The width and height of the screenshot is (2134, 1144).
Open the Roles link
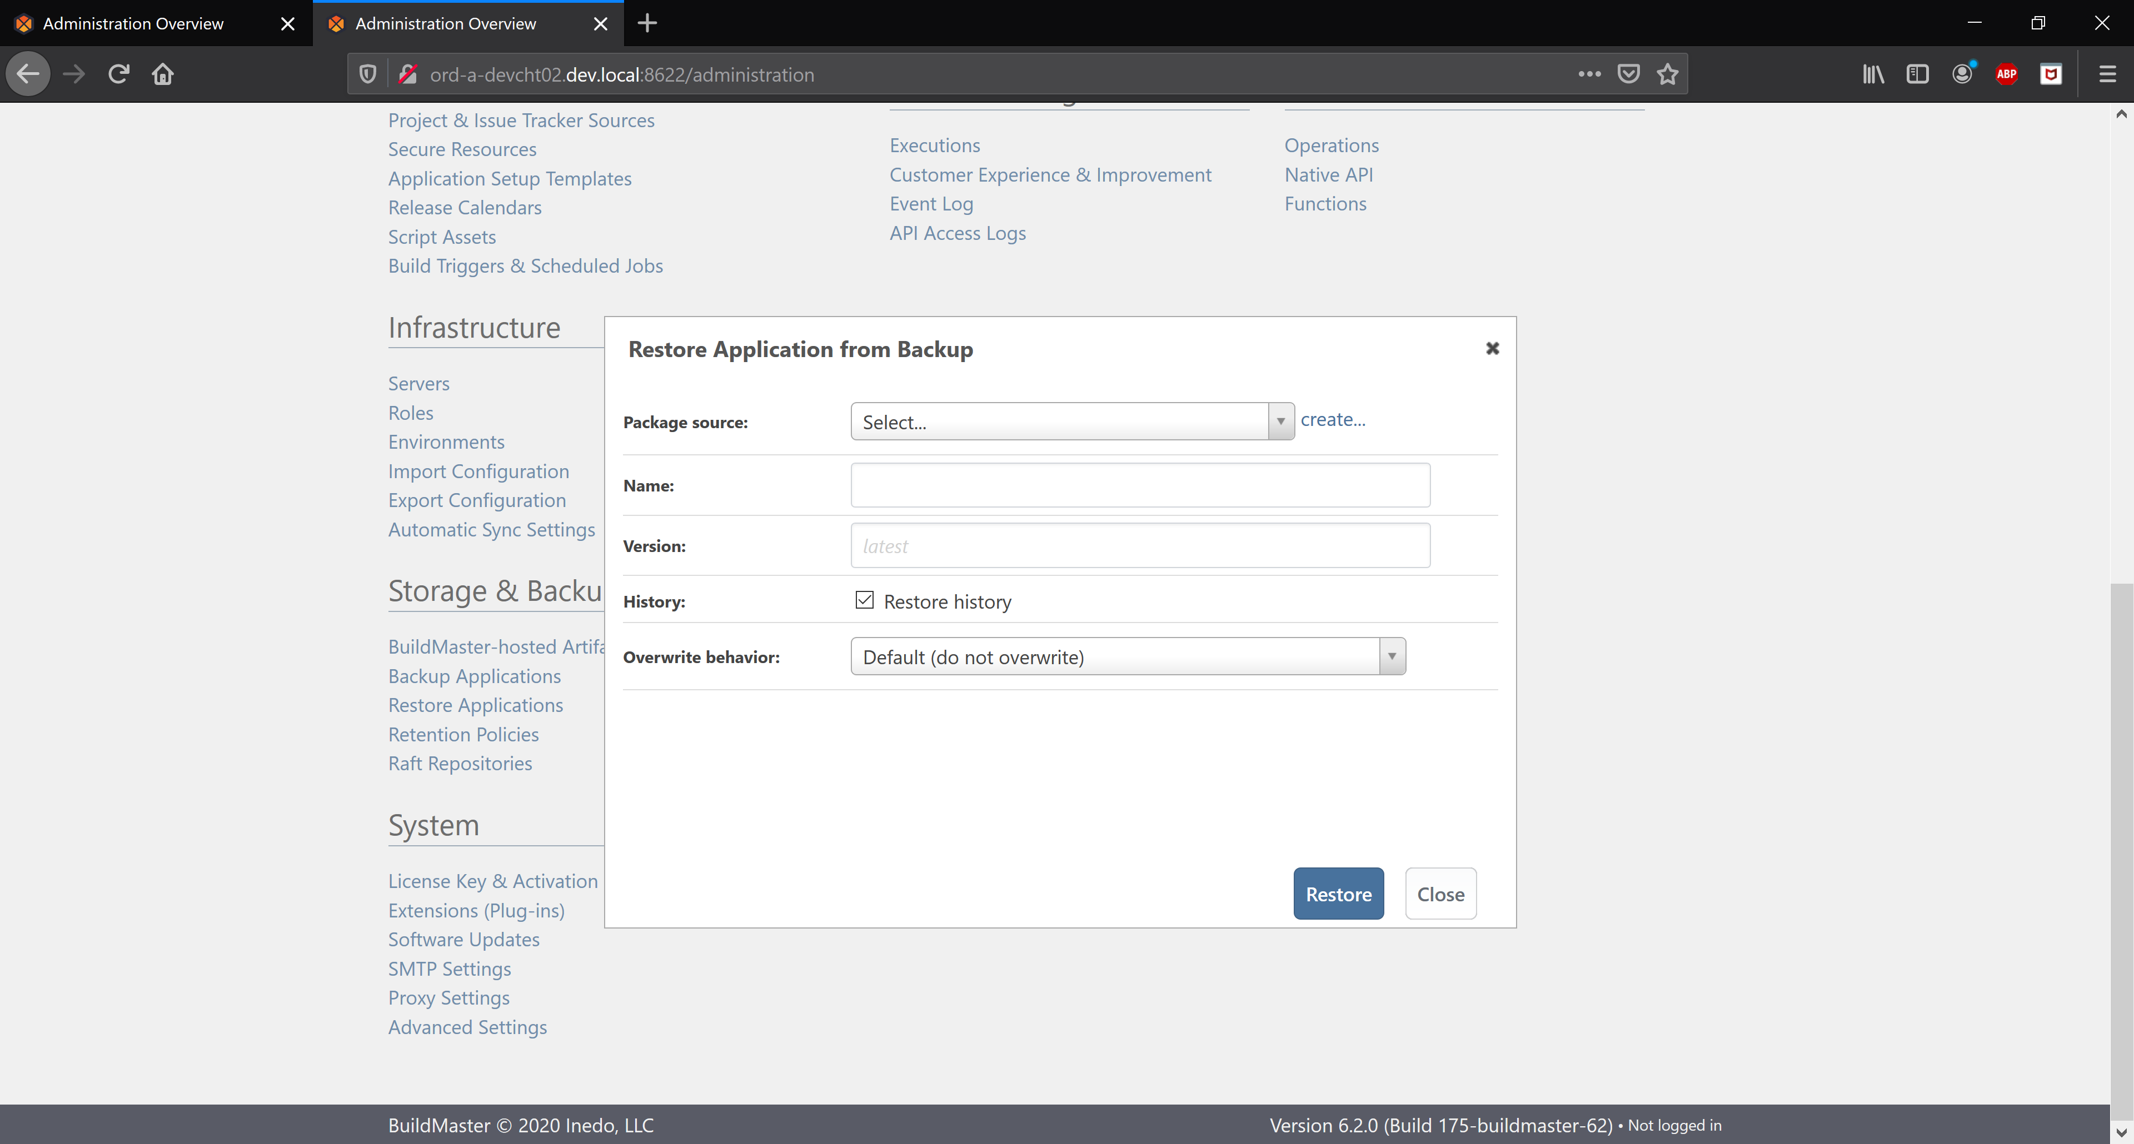click(411, 413)
